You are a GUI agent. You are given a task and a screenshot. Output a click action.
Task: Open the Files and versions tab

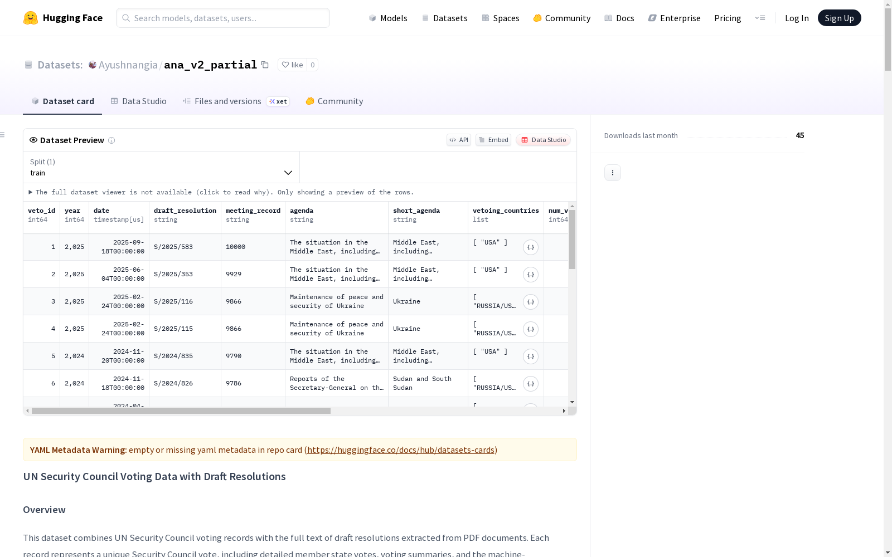tap(236, 101)
